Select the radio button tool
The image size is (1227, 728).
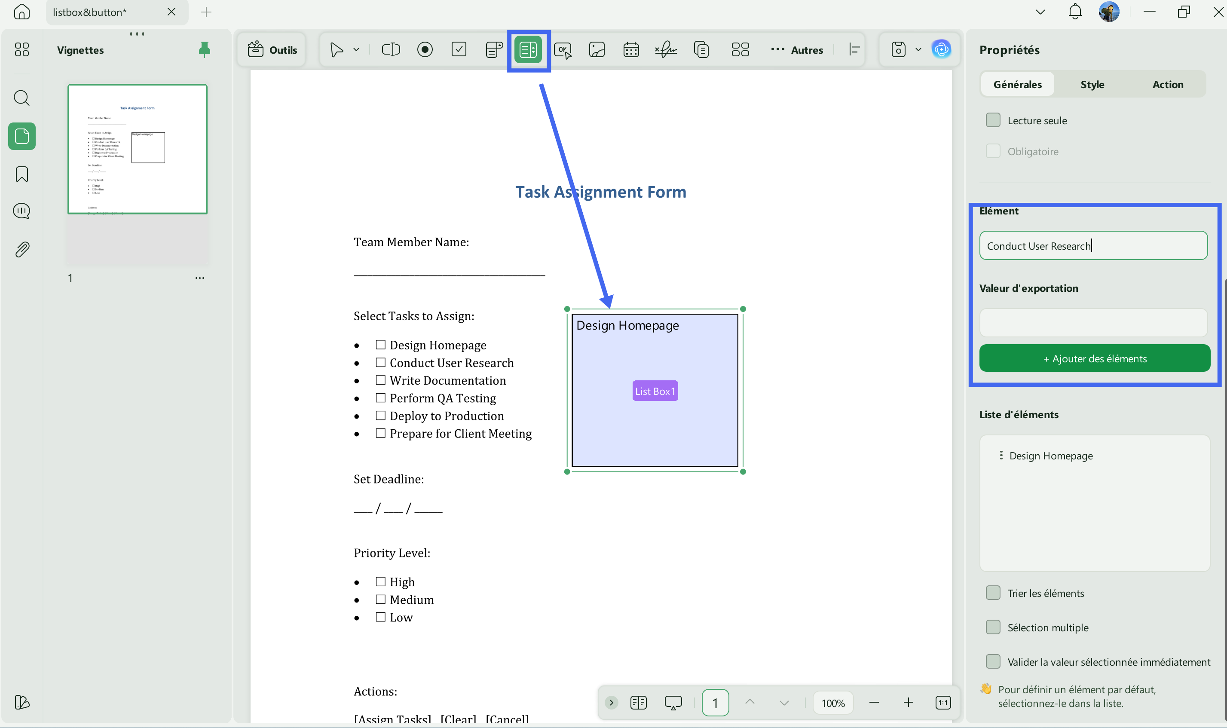point(425,49)
